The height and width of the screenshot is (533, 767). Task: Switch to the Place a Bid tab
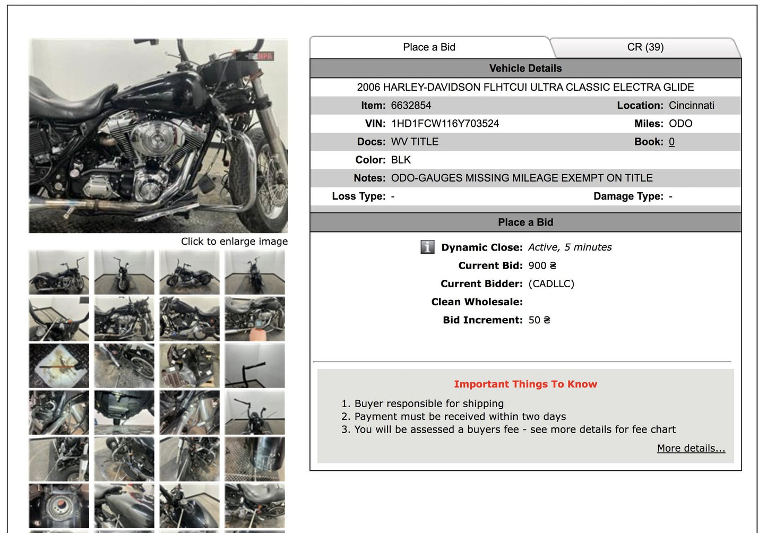(x=429, y=47)
